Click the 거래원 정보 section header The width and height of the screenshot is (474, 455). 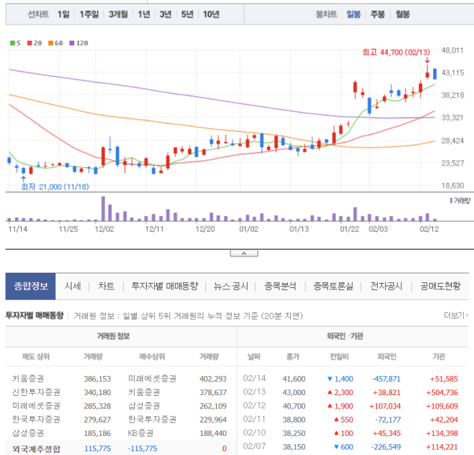pyautogui.click(x=114, y=336)
